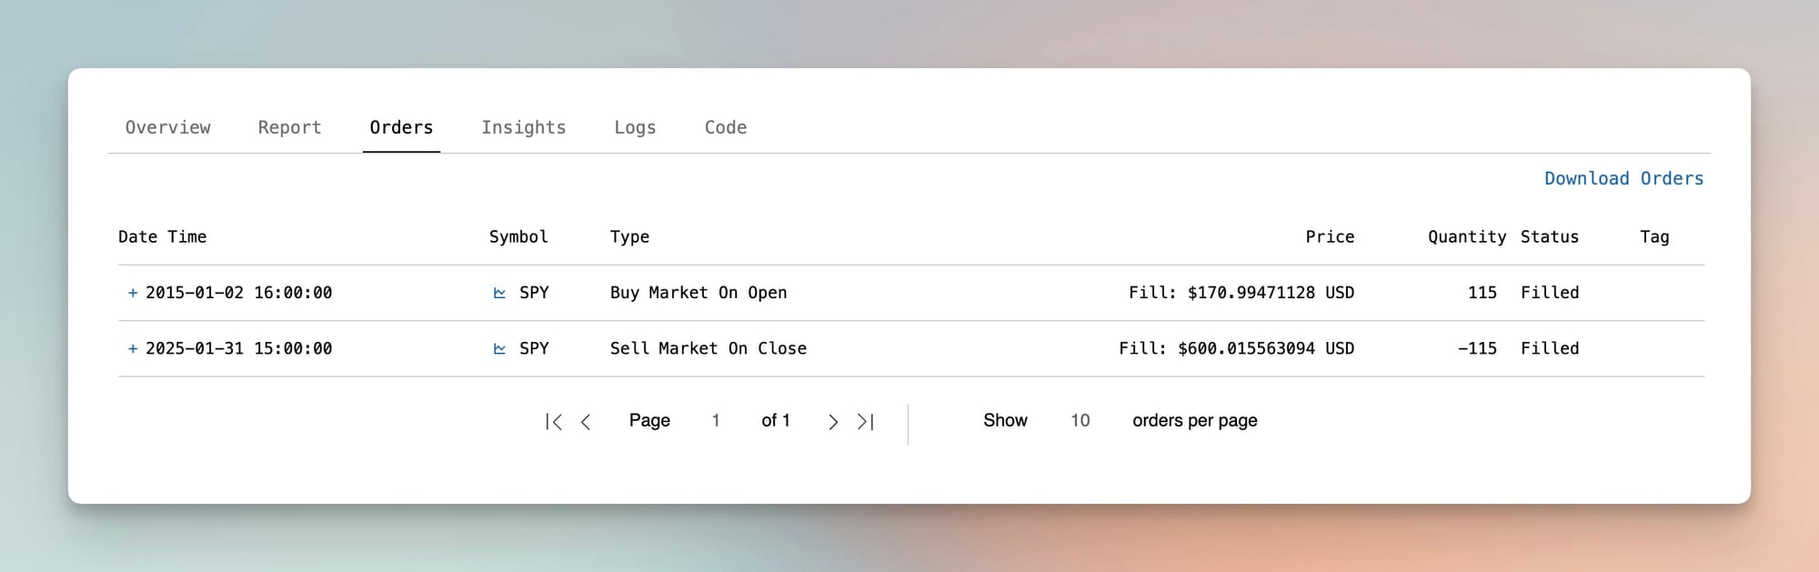Expand the 2015-01-02 order row
This screenshot has height=572, width=1819.
pyautogui.click(x=133, y=293)
